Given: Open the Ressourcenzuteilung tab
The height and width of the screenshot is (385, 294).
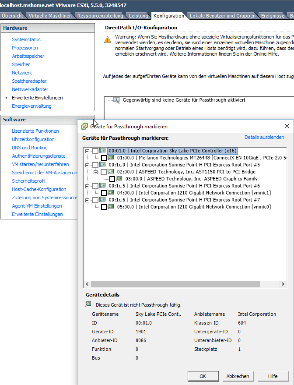Looking at the screenshot, I should [x=100, y=16].
